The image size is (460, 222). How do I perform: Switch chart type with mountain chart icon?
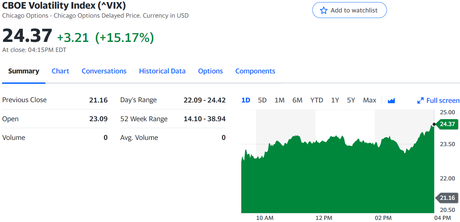tap(391, 100)
